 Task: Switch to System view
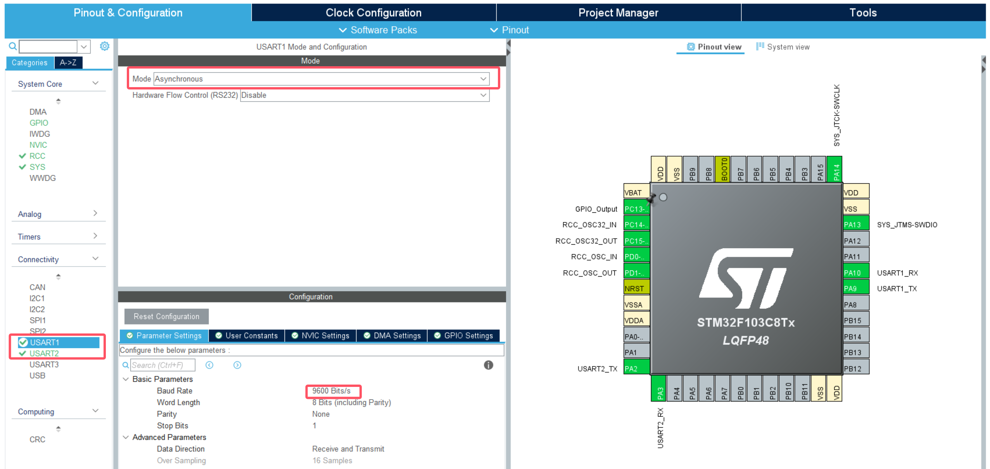(x=783, y=47)
